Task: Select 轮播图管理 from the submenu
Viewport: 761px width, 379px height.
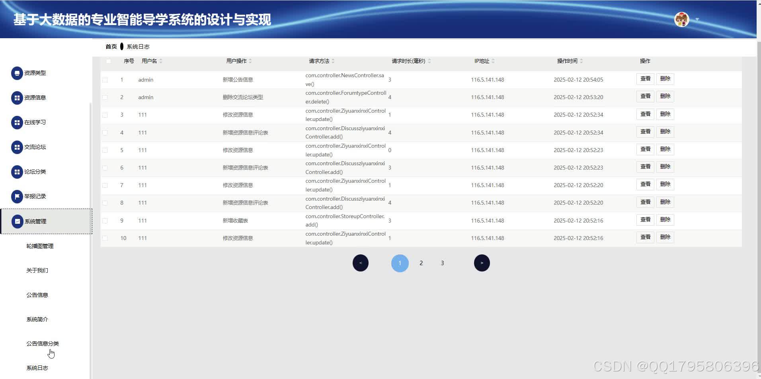Action: [x=39, y=246]
